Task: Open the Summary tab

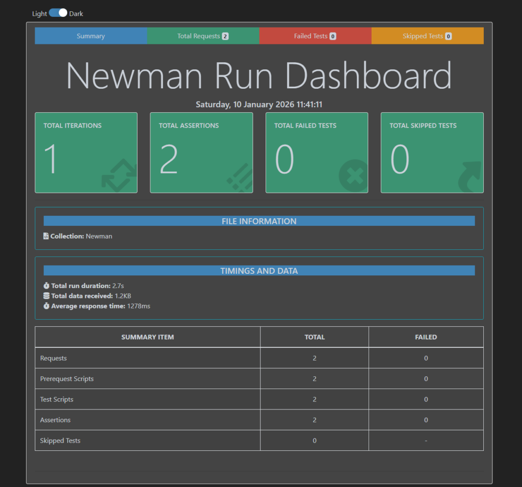Action: (91, 36)
